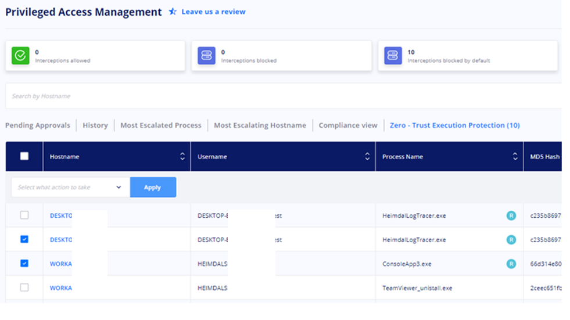The height and width of the screenshot is (320, 570).
Task: Click the Interceptions blocked card icon
Action: (206, 56)
